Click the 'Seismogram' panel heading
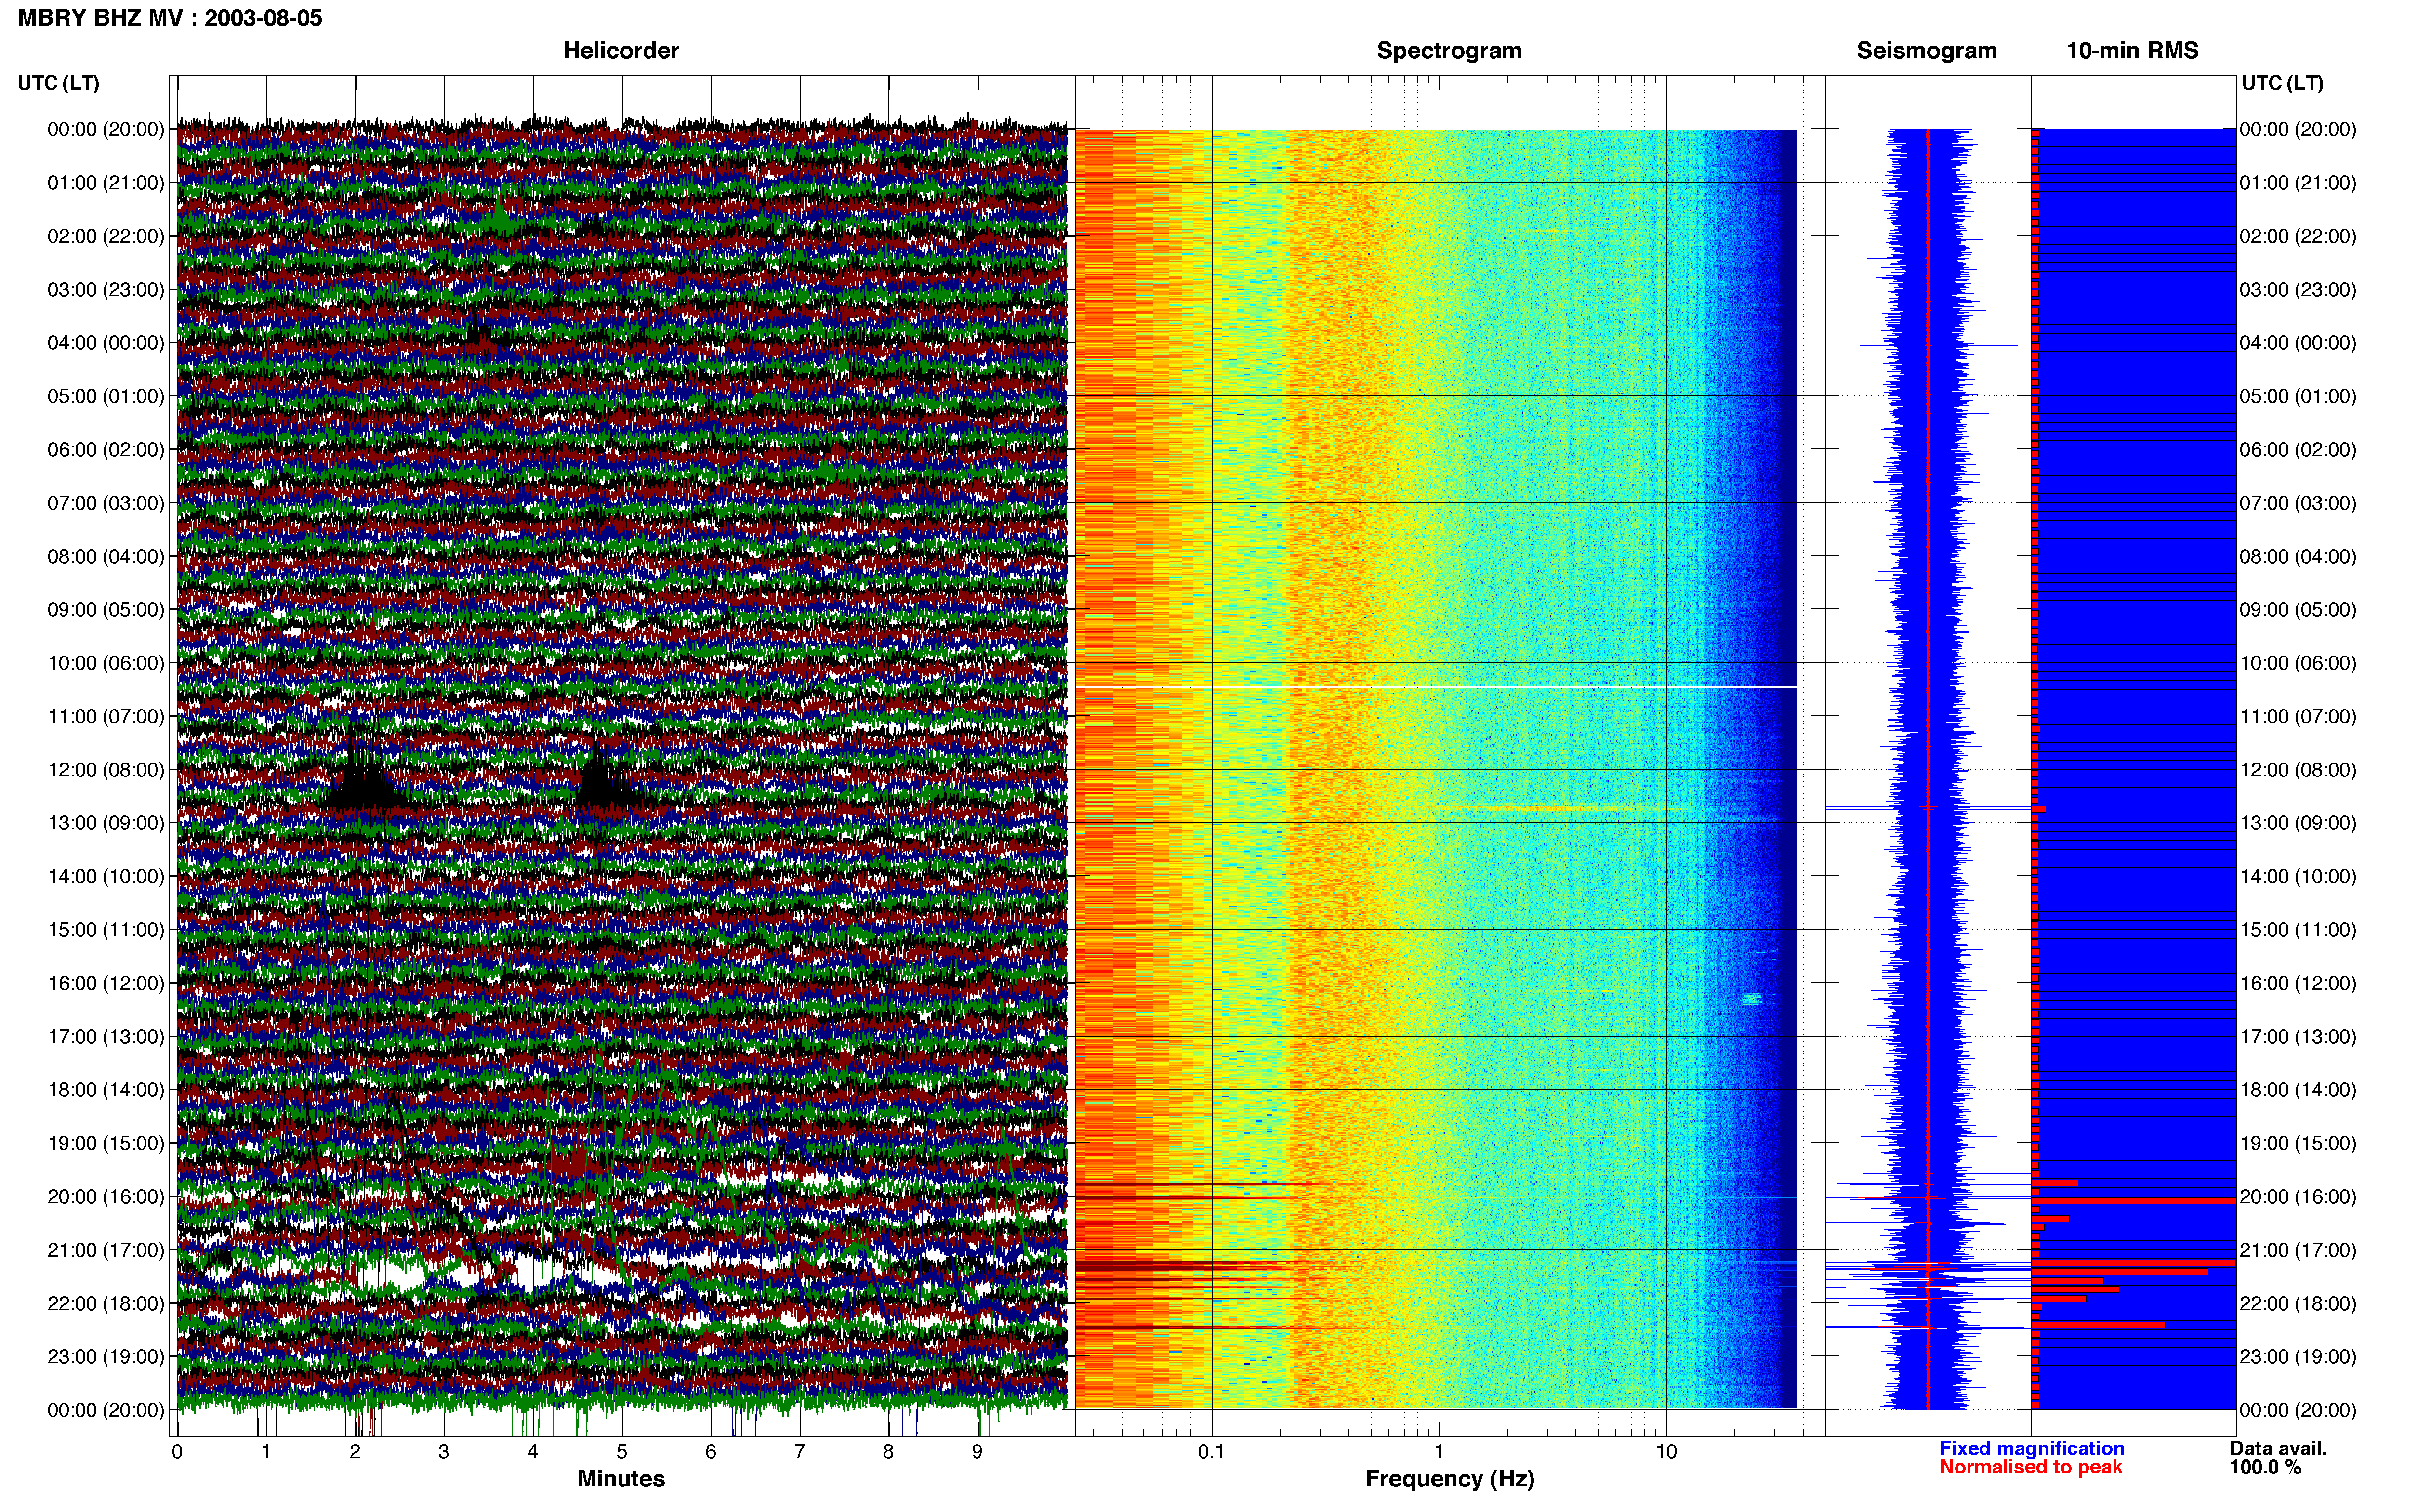Viewport: 2418px width, 1512px height. click(1926, 51)
